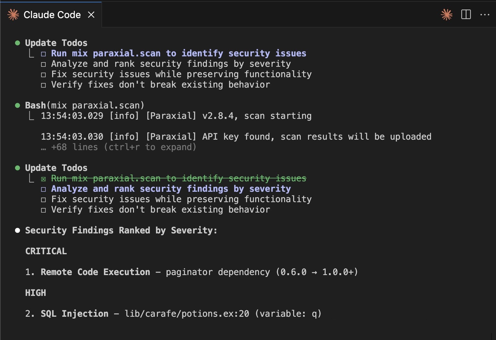The width and height of the screenshot is (496, 340).
Task: Click checkbox beside second 'Verify fixes don't break' todo
Action: [x=44, y=210]
